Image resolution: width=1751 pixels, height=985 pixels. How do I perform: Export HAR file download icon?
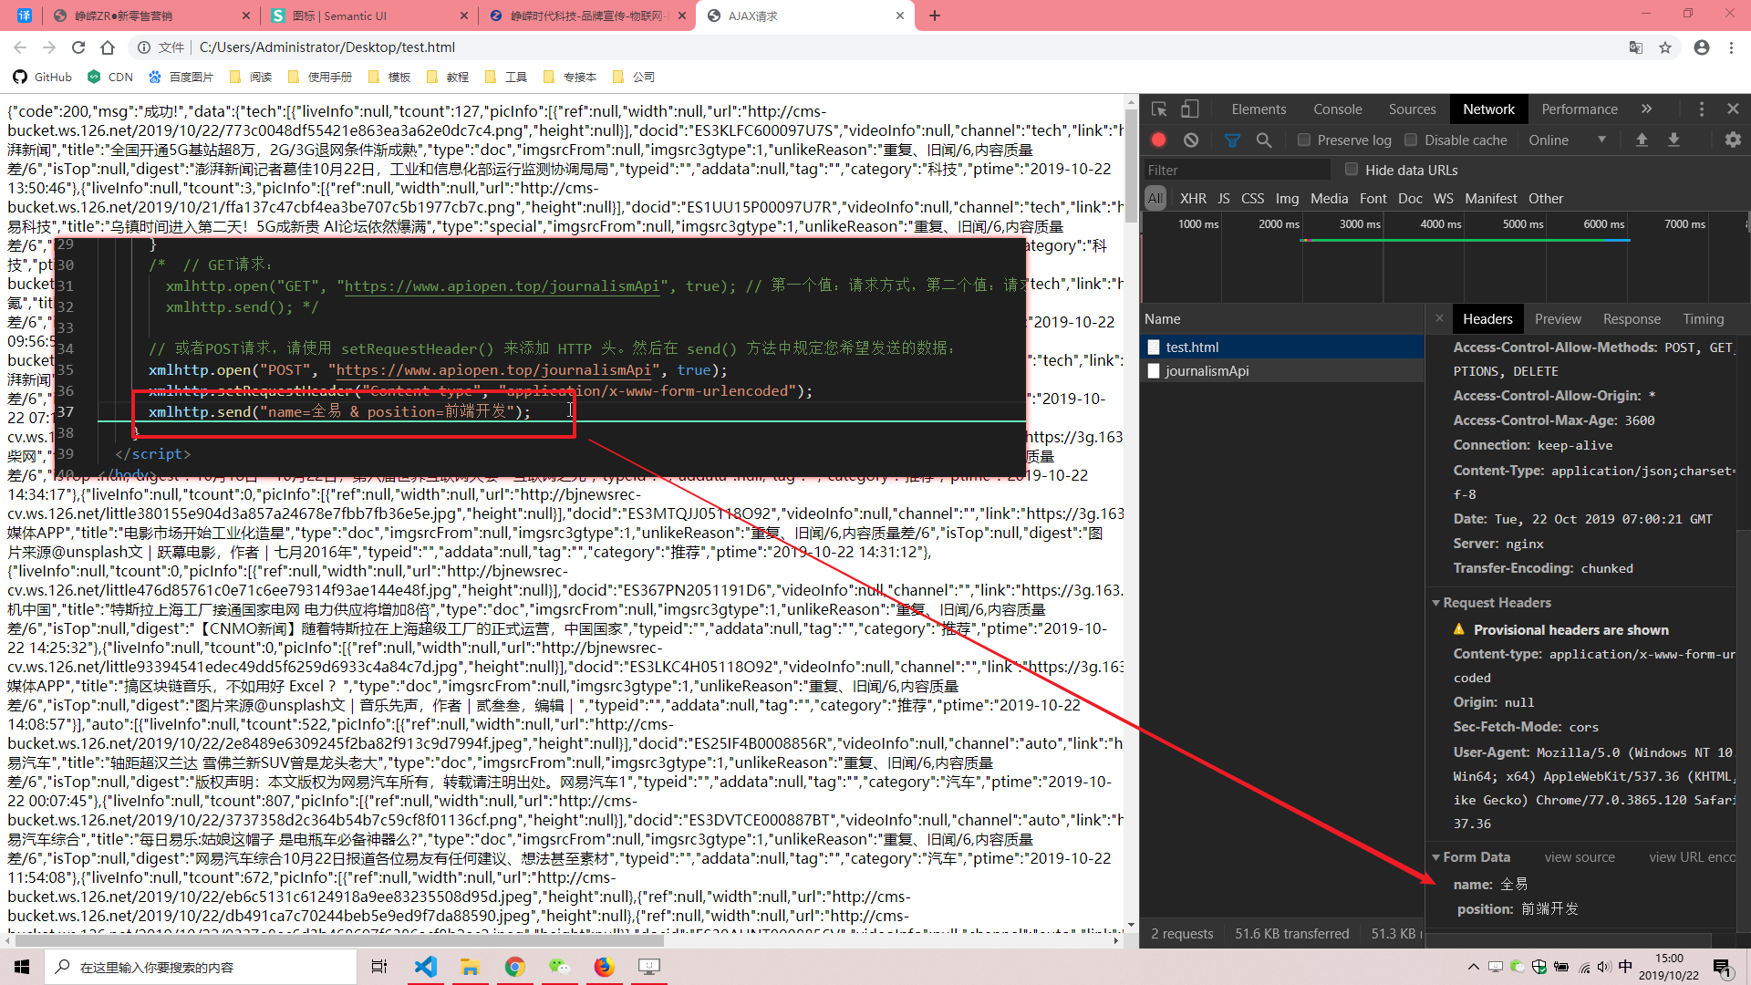1673,140
